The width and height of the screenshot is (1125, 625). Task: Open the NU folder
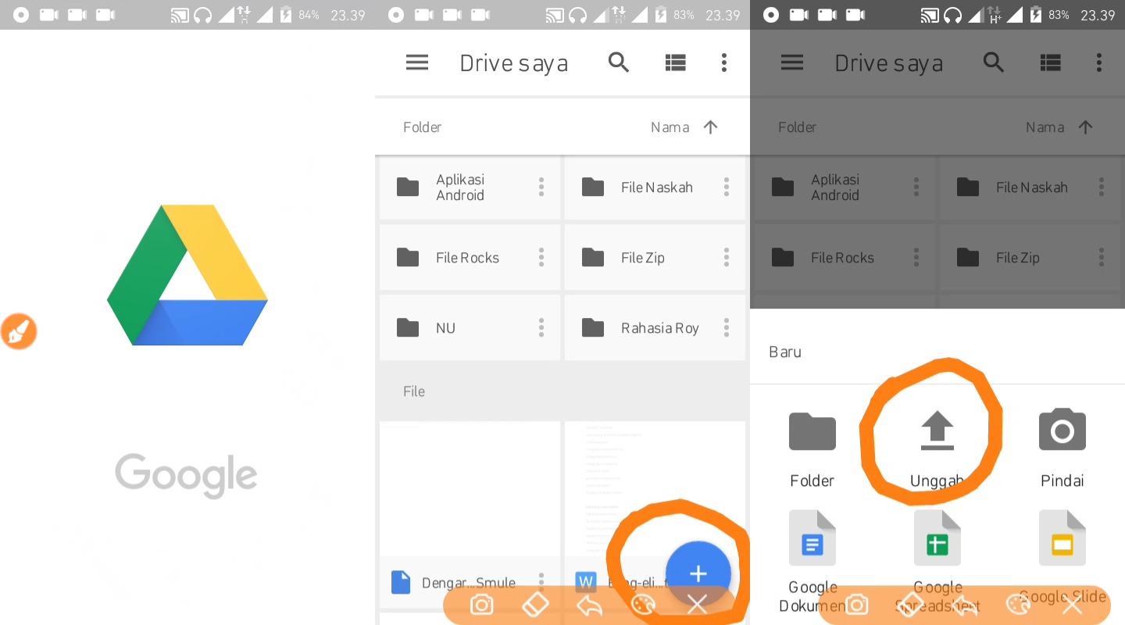pos(470,328)
